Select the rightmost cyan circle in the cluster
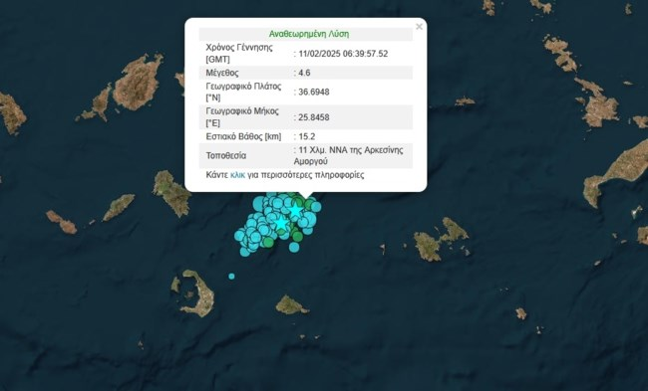The image size is (648, 391). point(316,207)
